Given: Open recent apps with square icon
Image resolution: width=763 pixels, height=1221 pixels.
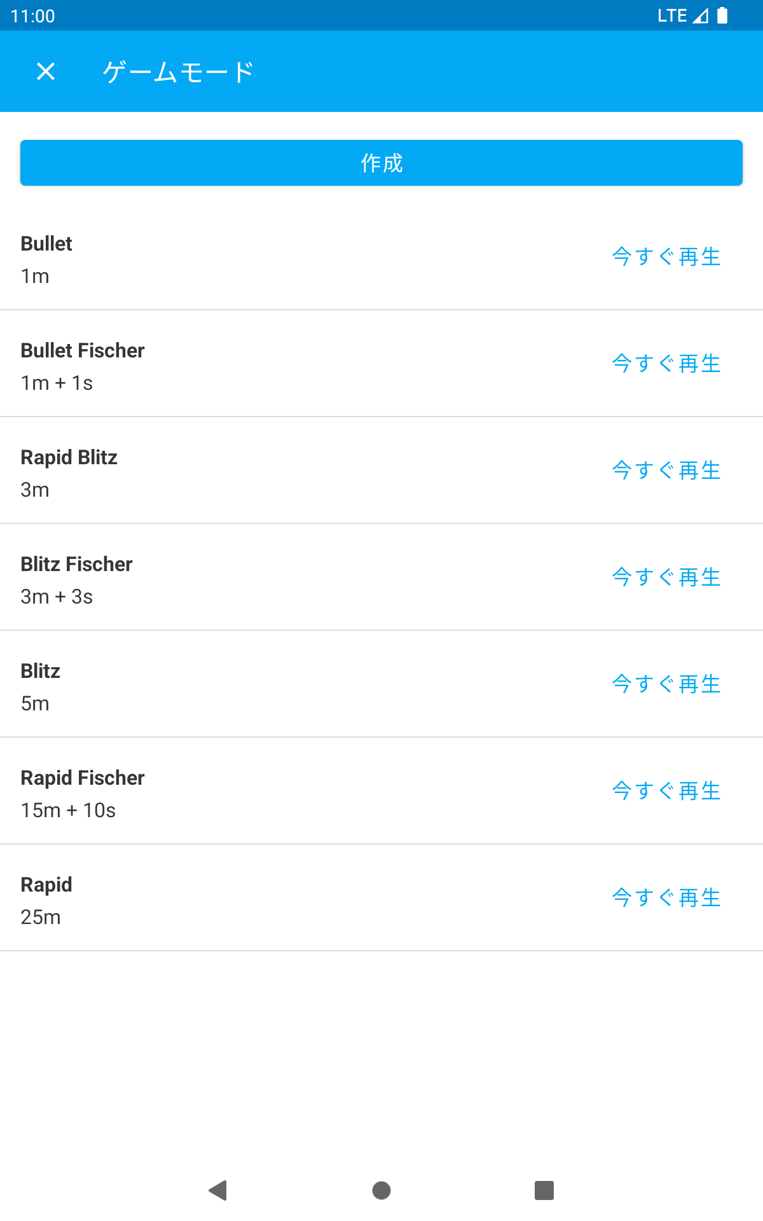Looking at the screenshot, I should click(x=544, y=1190).
